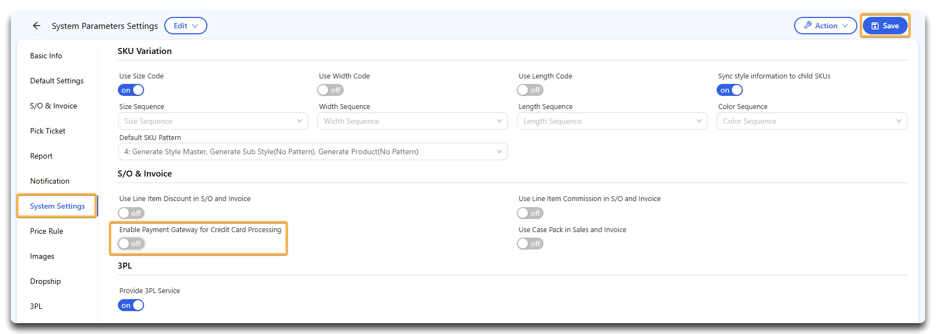Toggle Sync style information to child SKUs

point(730,90)
